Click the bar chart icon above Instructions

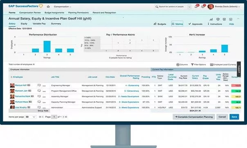click(211, 19)
